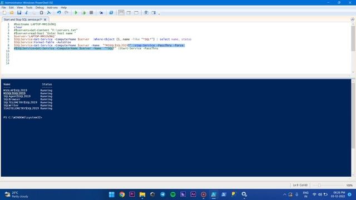Image resolution: width=356 pixels, height=200 pixels.
Task: Clear the console pane icon
Action: coord(48,13)
